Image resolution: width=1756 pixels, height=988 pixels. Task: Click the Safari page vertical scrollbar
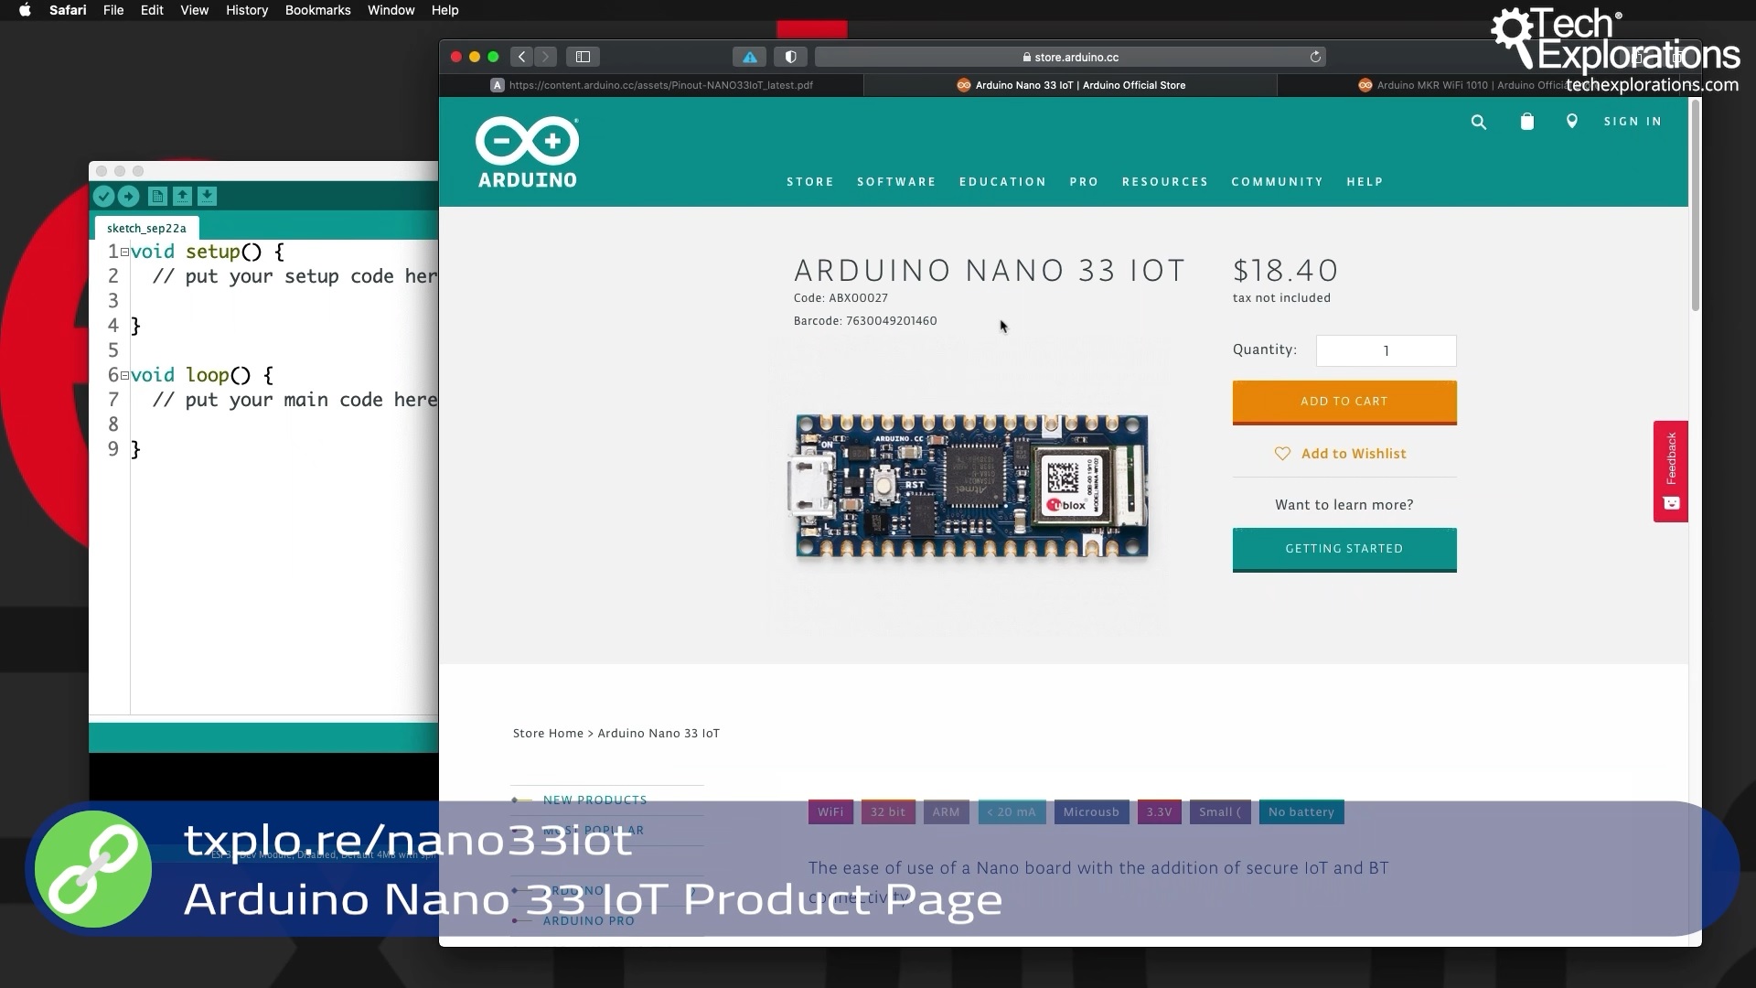point(1695,206)
